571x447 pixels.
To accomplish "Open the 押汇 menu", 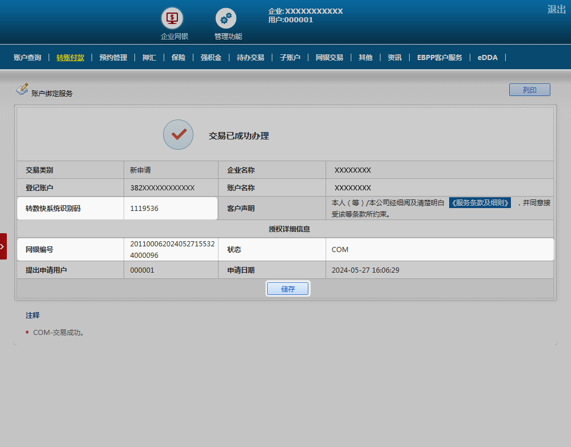I will pyautogui.click(x=149, y=58).
